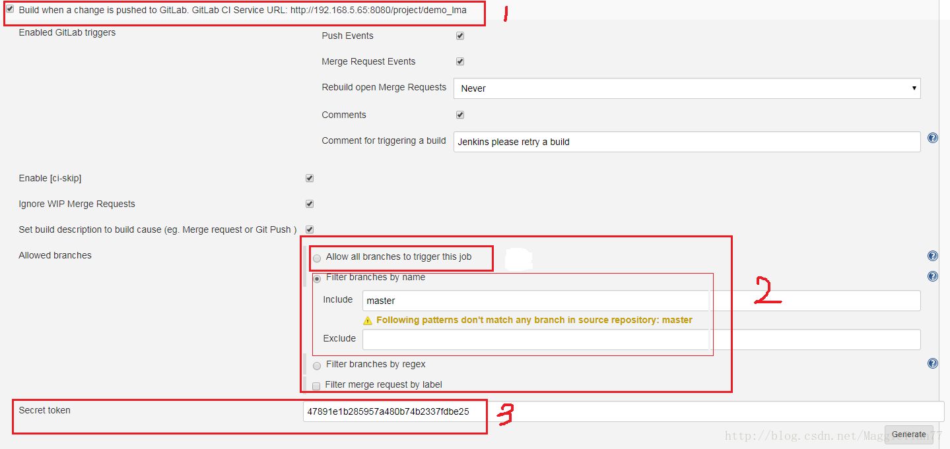The width and height of the screenshot is (950, 449).
Task: Disable the Enable [ci-skip] checkbox
Action: pyautogui.click(x=310, y=178)
